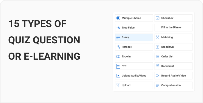
Task: Select the Comprehension question type
Action: pos(174,85)
